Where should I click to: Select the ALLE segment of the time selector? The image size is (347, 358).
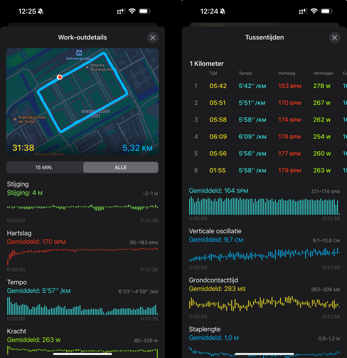click(121, 167)
